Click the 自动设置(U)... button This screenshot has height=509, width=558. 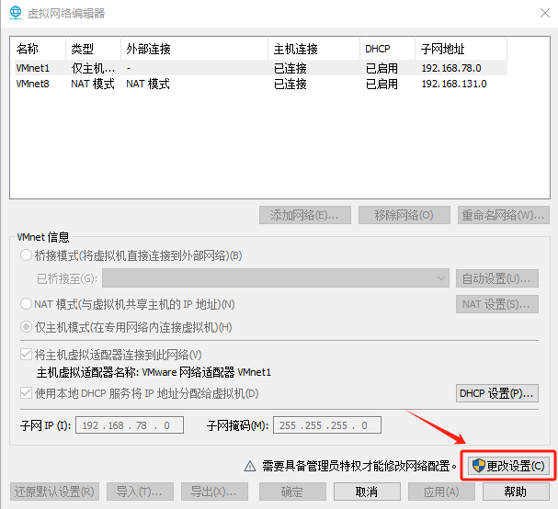(x=497, y=278)
